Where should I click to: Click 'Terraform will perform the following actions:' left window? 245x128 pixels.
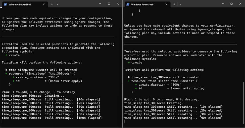coord(42,62)
